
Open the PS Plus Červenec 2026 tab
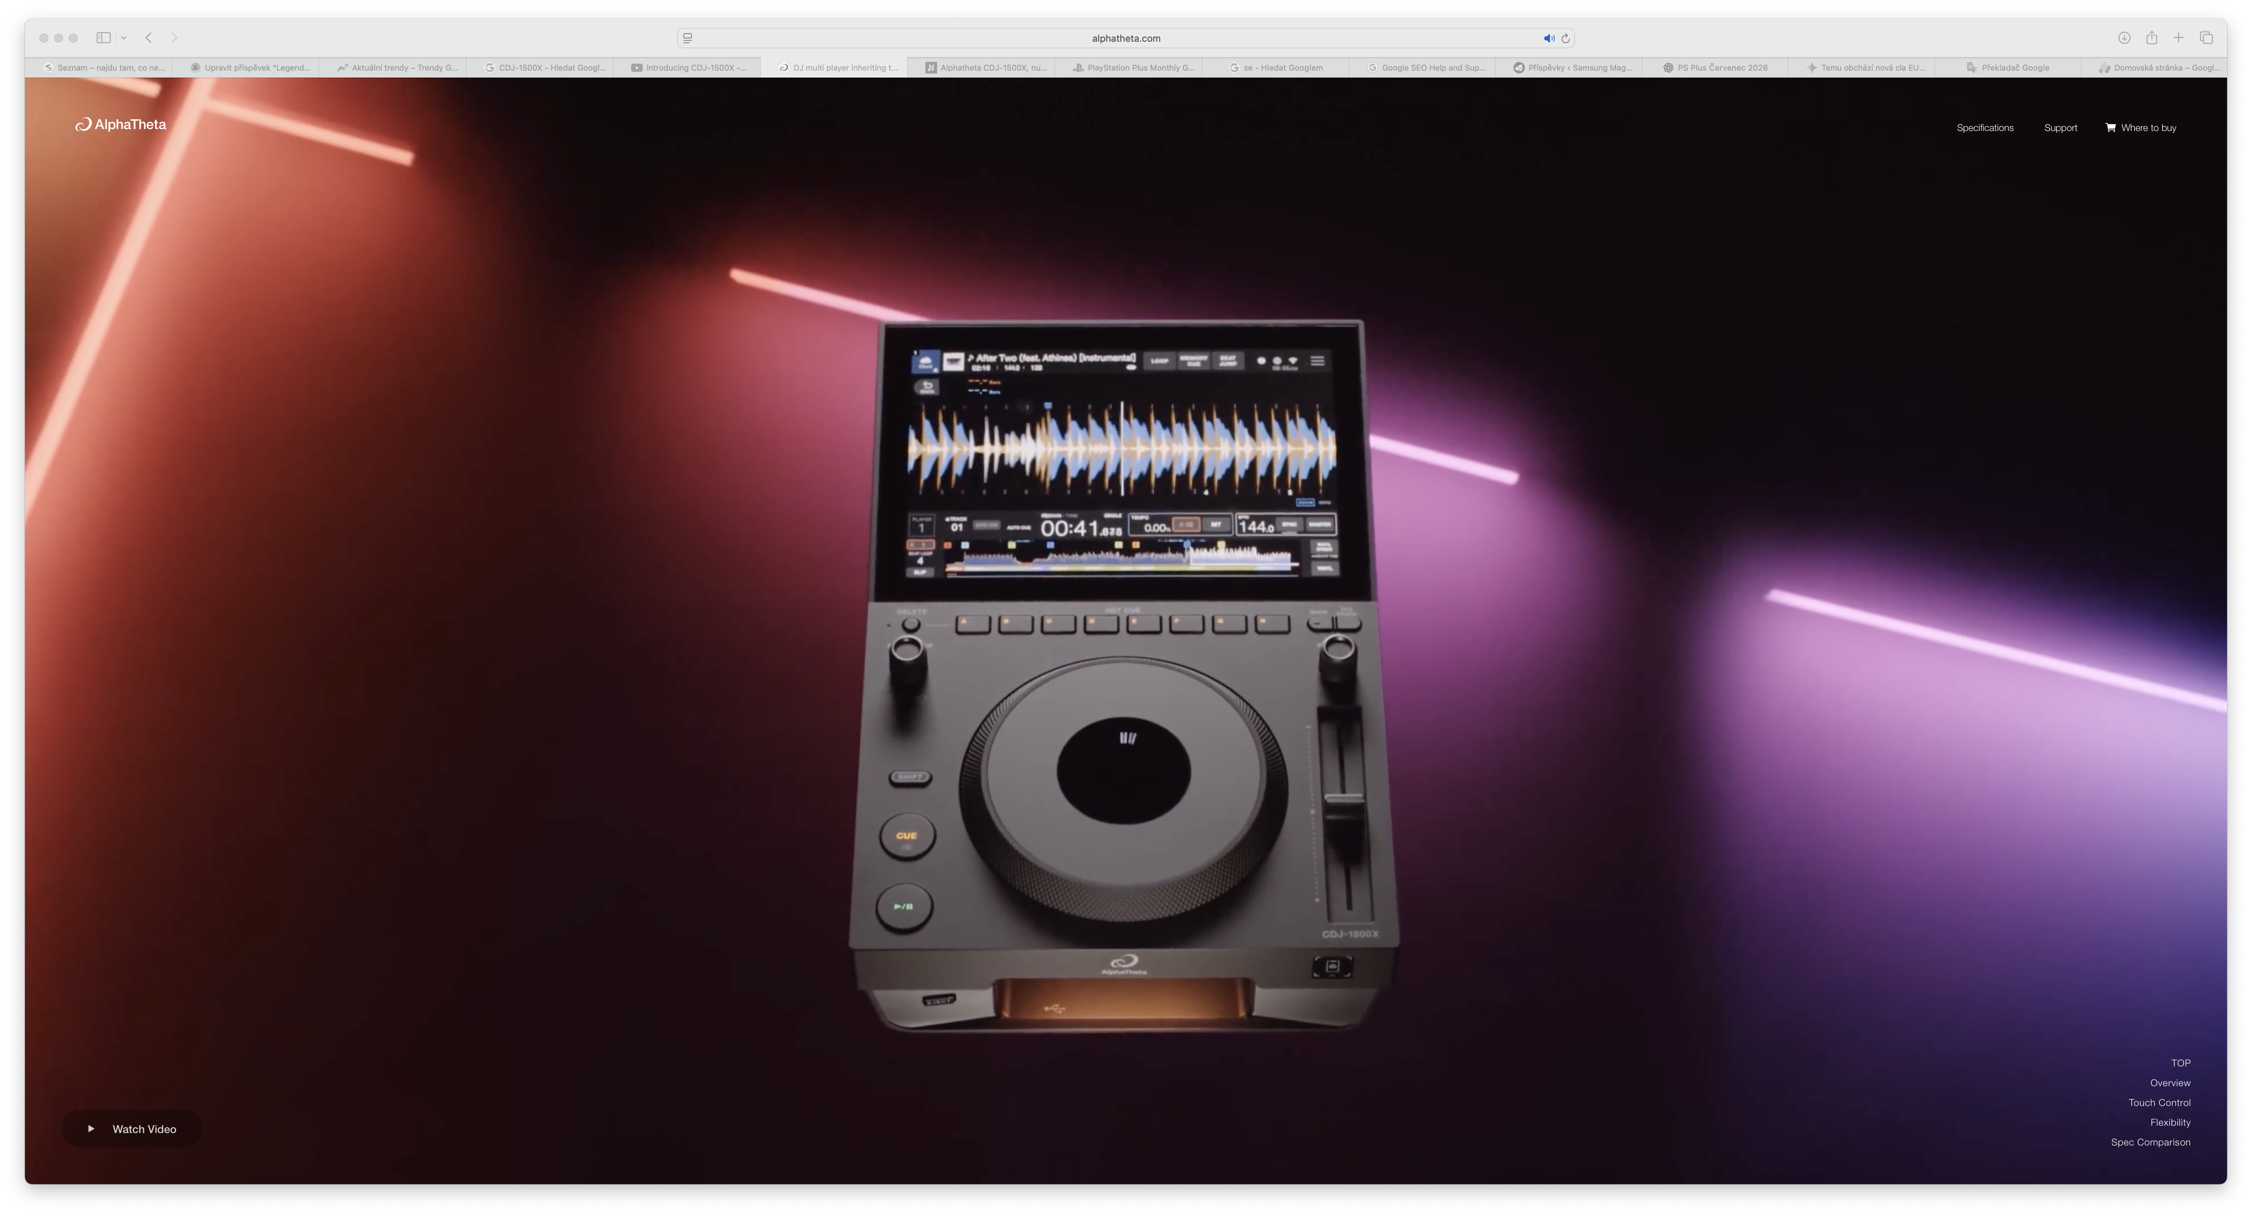(x=1715, y=67)
